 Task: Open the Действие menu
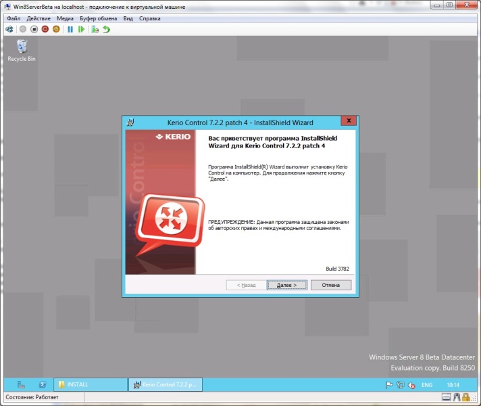[x=40, y=18]
